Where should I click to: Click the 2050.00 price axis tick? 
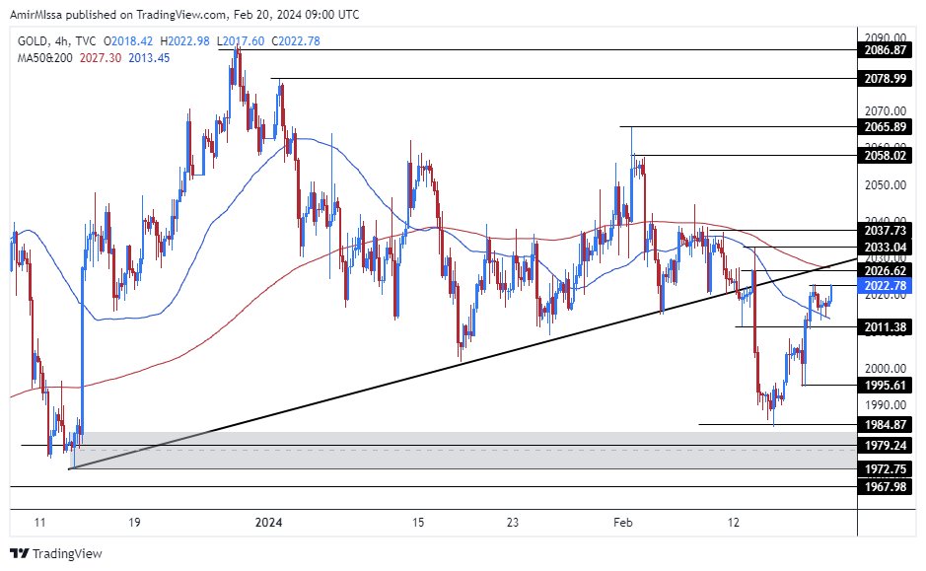pyautogui.click(x=885, y=185)
